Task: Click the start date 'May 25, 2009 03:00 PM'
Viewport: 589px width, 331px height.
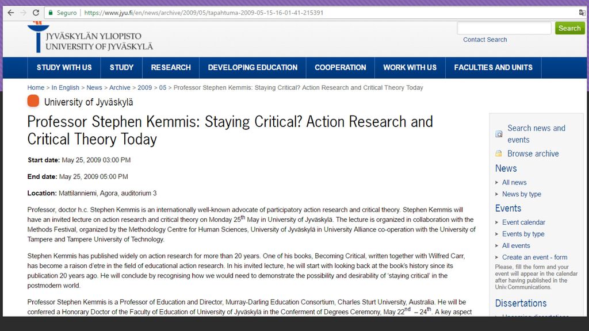Action: pos(96,160)
